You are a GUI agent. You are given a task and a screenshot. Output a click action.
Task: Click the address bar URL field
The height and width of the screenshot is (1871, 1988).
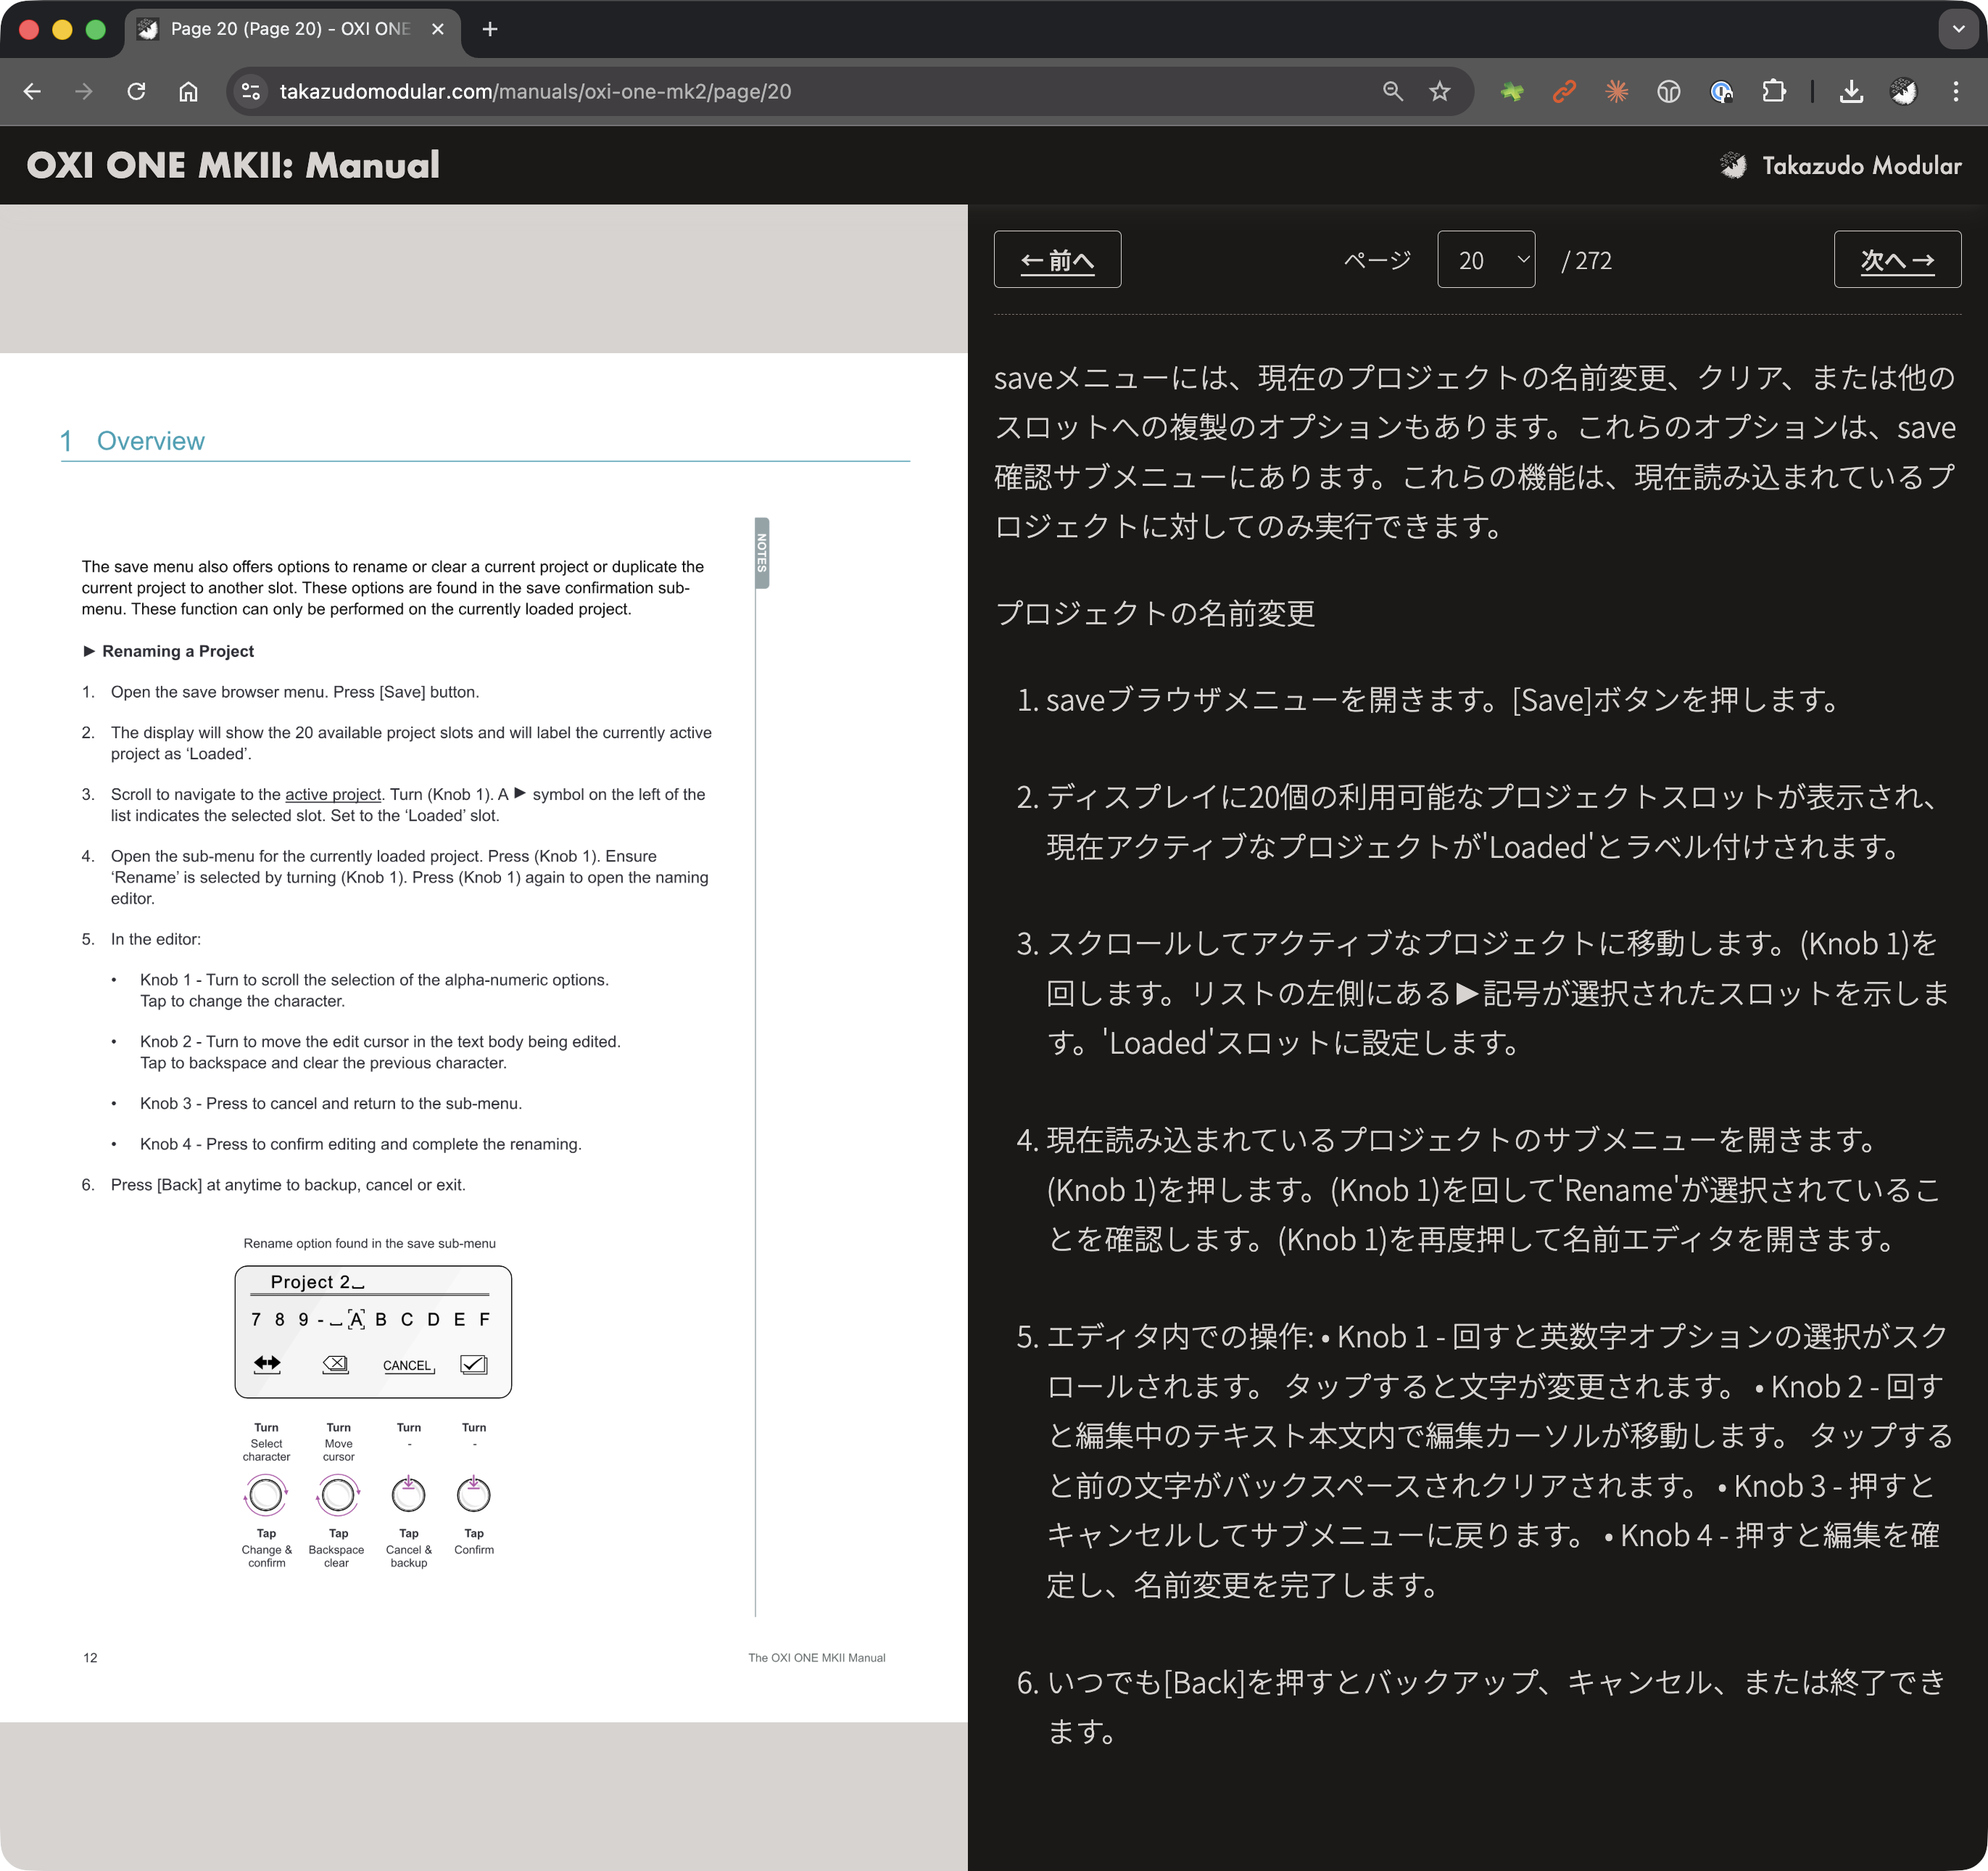tap(800, 92)
